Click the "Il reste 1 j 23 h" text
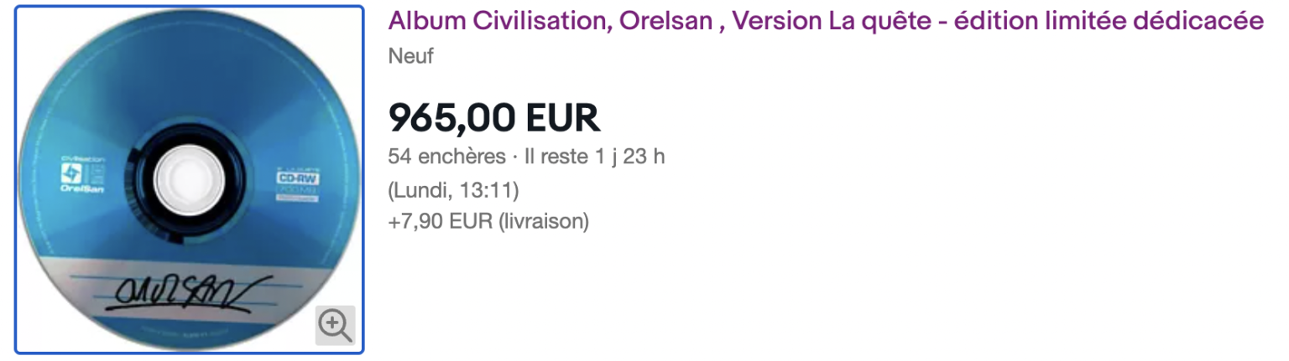 594,157
